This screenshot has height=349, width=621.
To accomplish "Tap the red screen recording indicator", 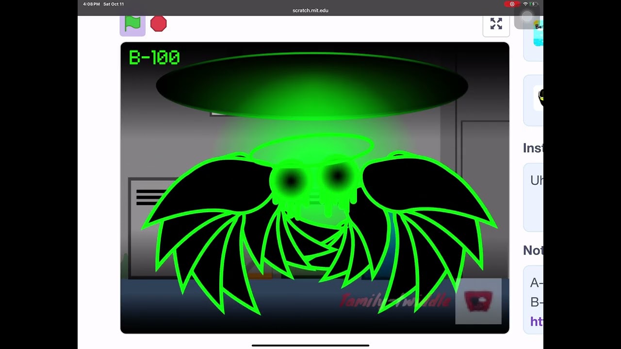I will pos(511,4).
